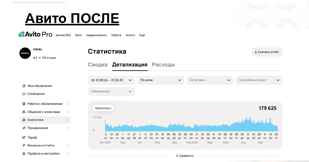309x162 pixels.
Task: Open the Населённый пункт dropdown
Action: tap(259, 80)
